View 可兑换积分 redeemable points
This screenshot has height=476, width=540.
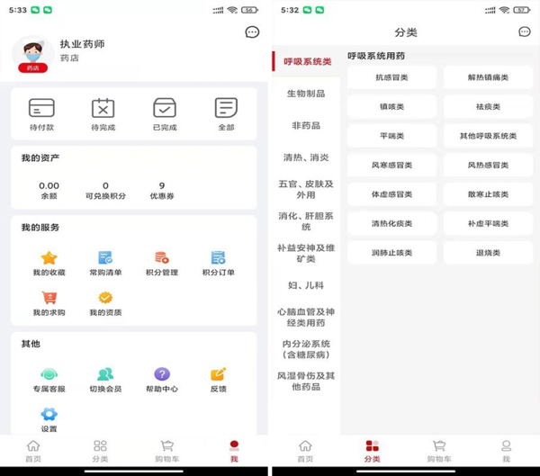point(105,191)
